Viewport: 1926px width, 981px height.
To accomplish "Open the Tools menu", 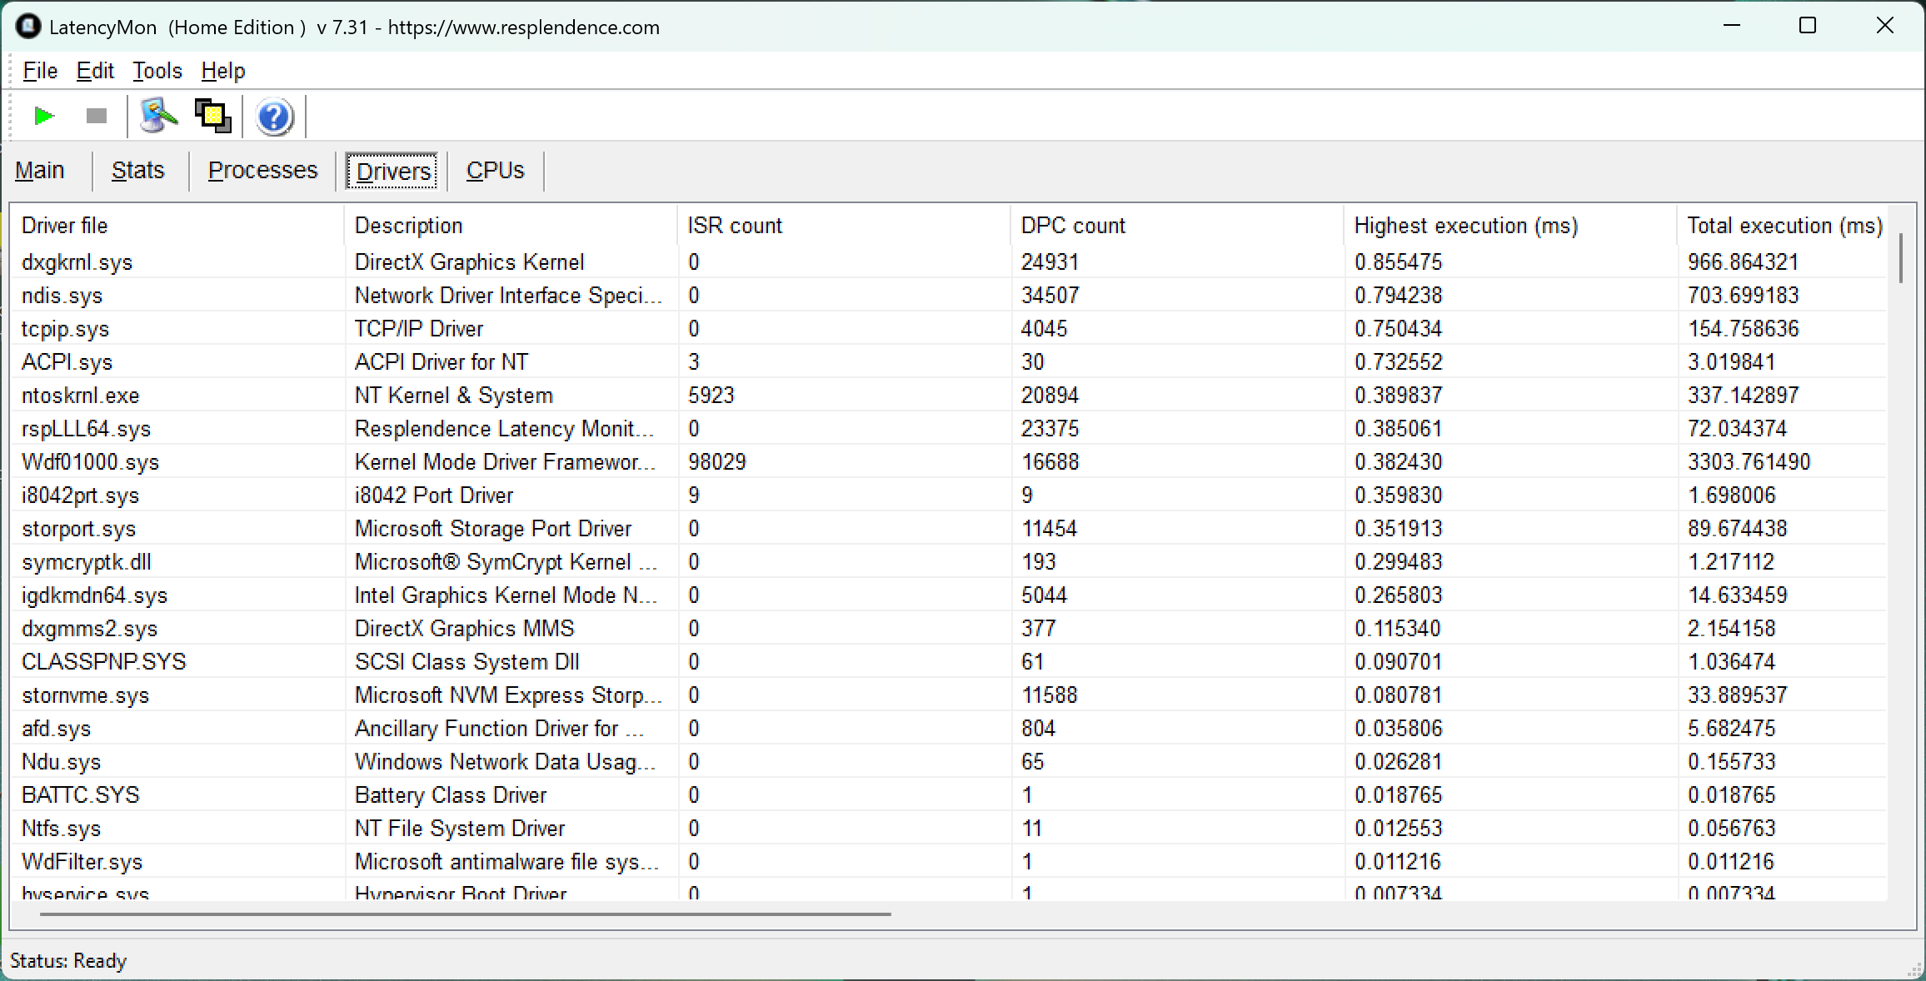I will tap(157, 71).
